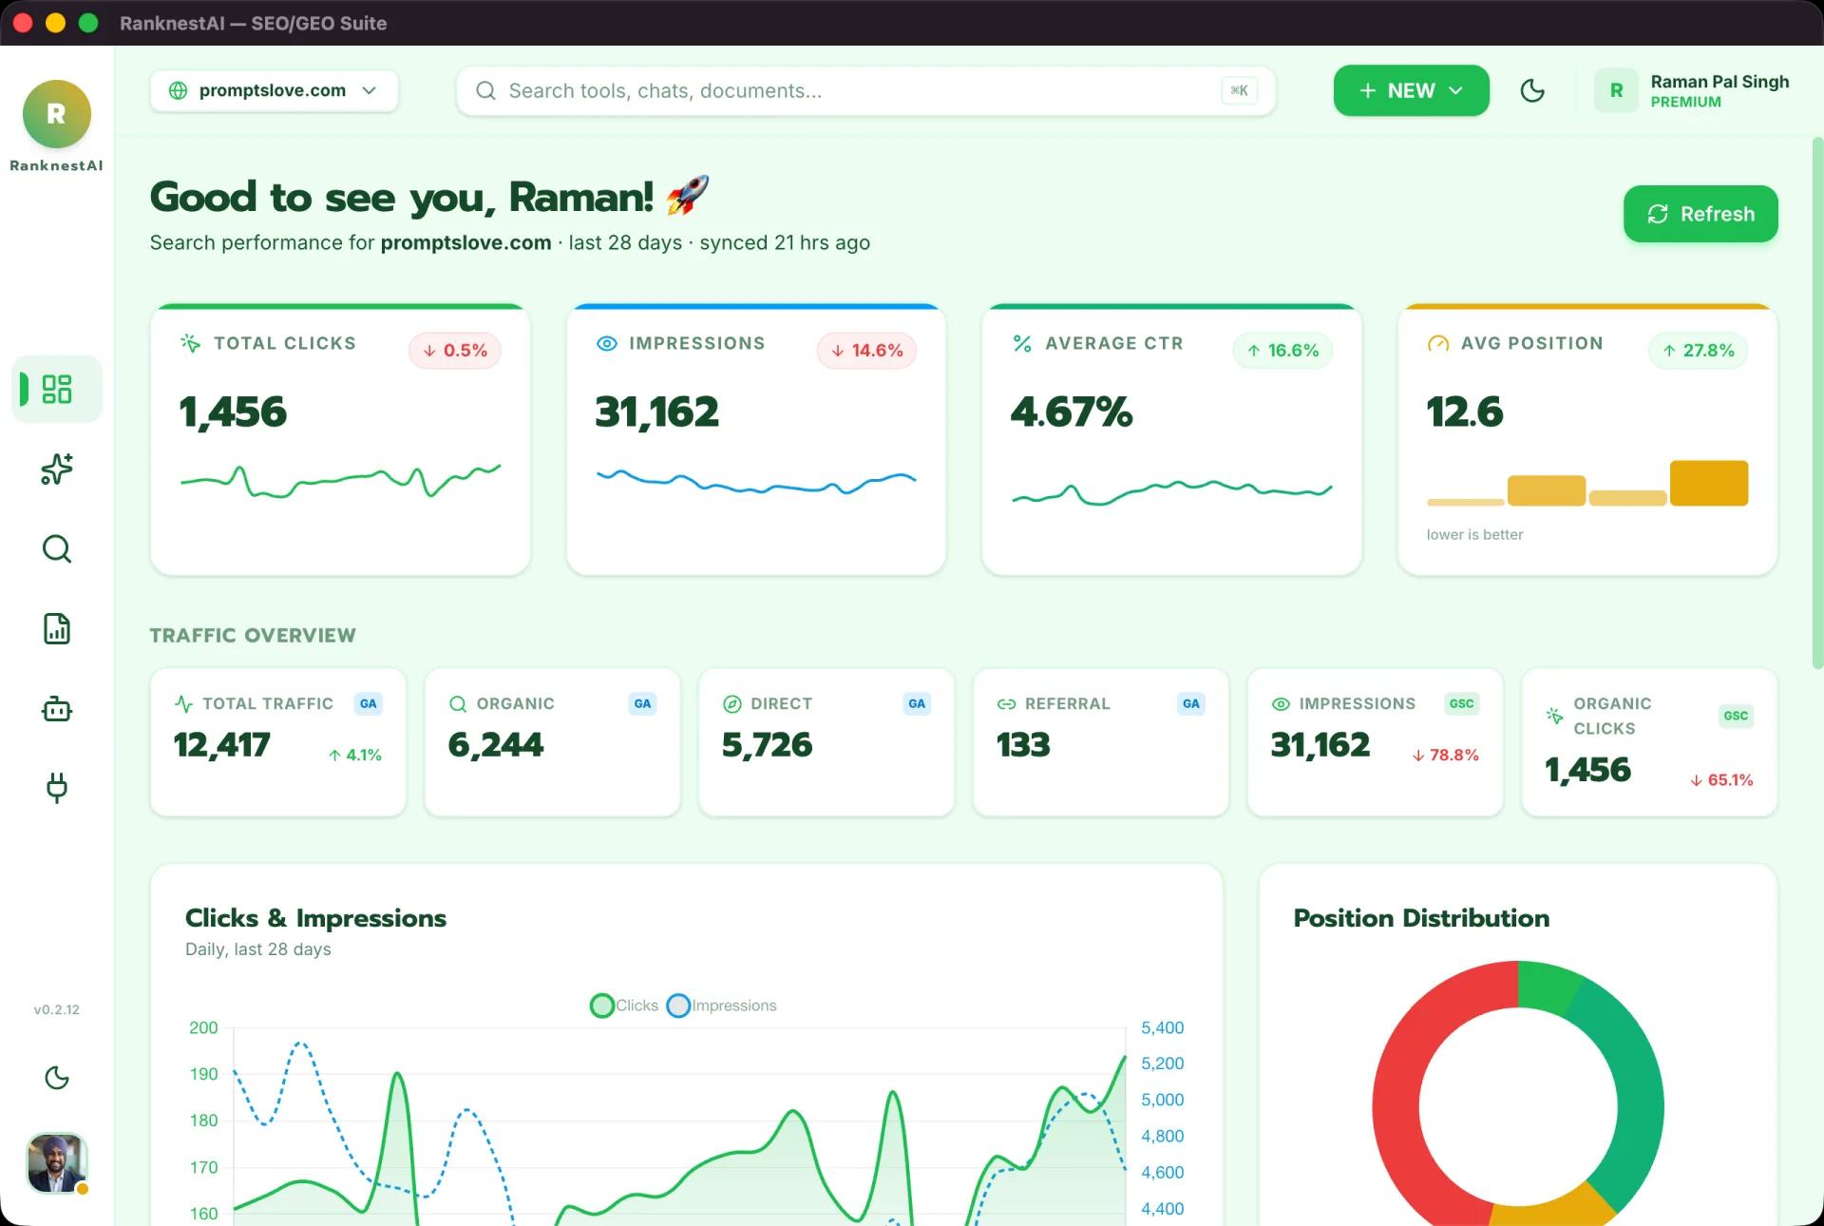Click the GA badge on Organic card
The height and width of the screenshot is (1226, 1824).
[x=642, y=703]
